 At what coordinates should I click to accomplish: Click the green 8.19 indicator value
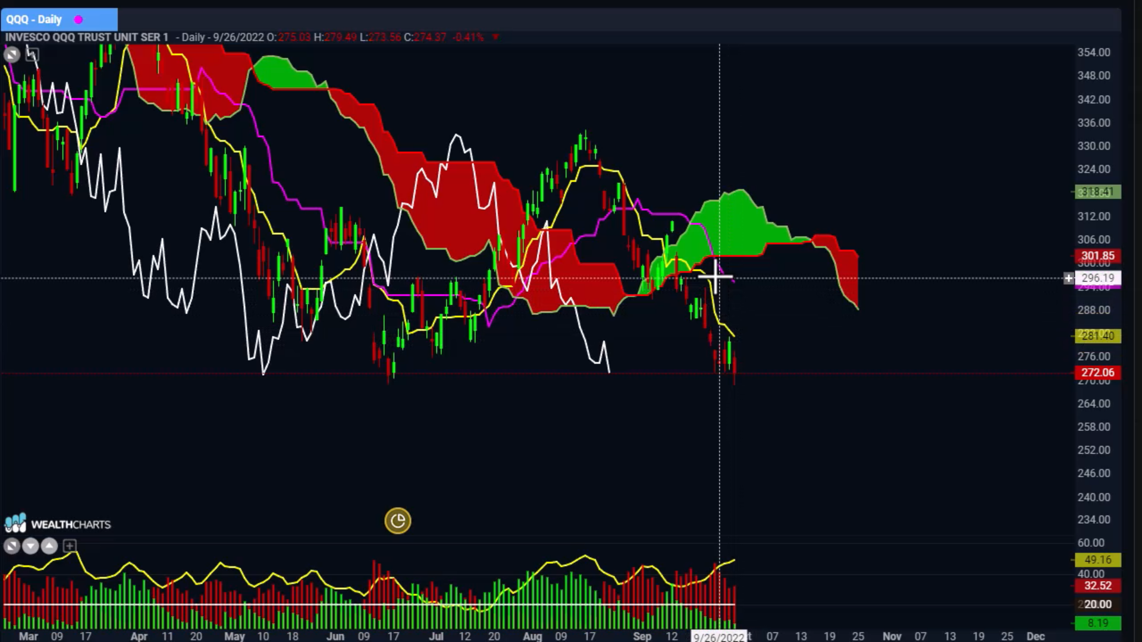coord(1097,623)
